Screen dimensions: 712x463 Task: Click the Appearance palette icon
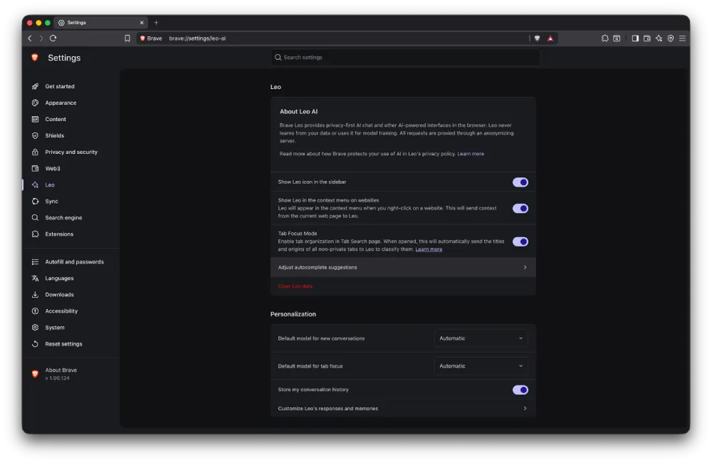(x=35, y=103)
